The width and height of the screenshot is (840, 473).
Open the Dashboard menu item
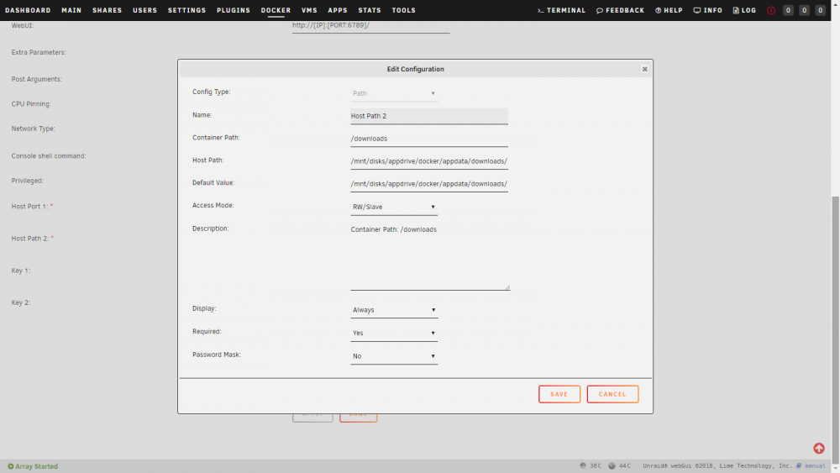point(28,10)
